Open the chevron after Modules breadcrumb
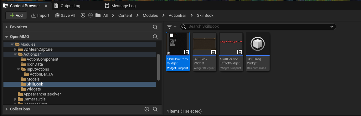Screen dimensions: 361x116 (x=163, y=15)
